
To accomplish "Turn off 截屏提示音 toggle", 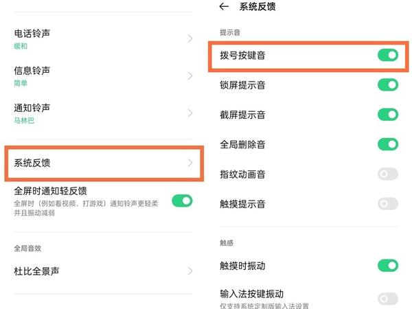I will pyautogui.click(x=387, y=115).
